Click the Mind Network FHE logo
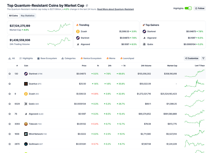Screen dimensions: 208x153 26,134
